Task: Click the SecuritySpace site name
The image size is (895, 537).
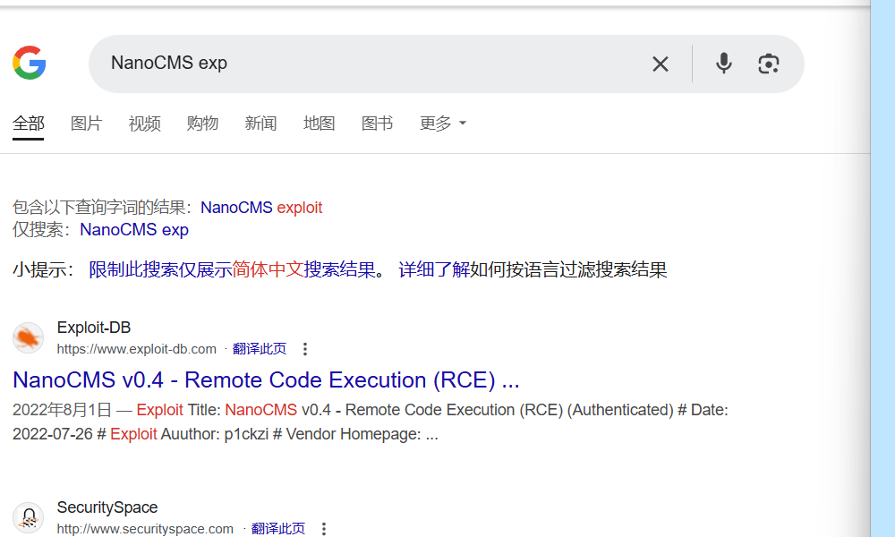Action: coord(107,507)
